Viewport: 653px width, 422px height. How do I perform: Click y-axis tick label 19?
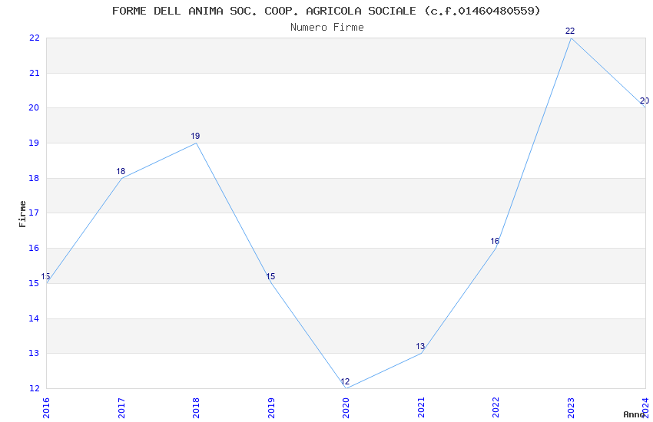[x=34, y=143]
